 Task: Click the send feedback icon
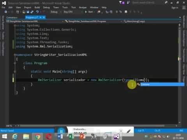(x=128, y=3)
